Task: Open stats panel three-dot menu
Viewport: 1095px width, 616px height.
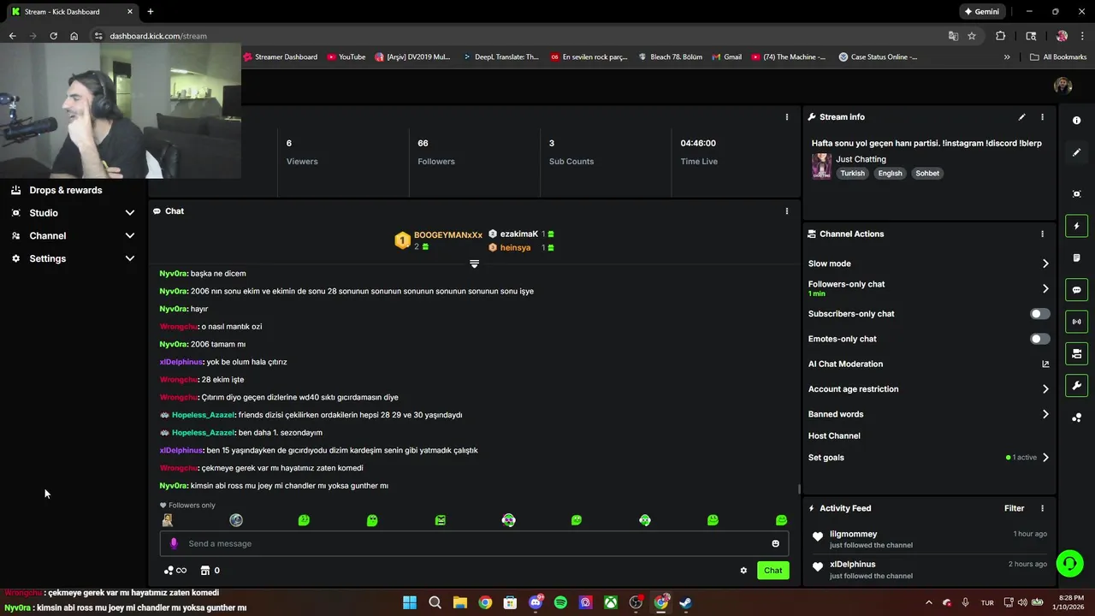Action: 787,117
